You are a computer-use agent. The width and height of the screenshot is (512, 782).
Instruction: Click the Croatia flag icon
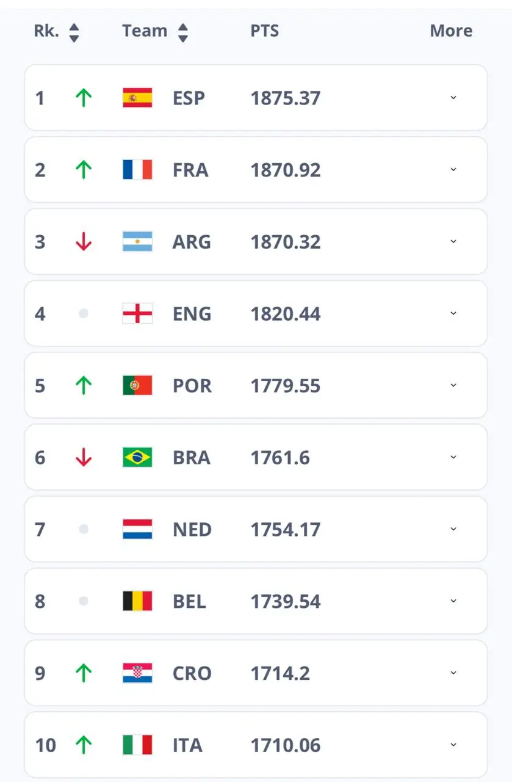tap(137, 673)
